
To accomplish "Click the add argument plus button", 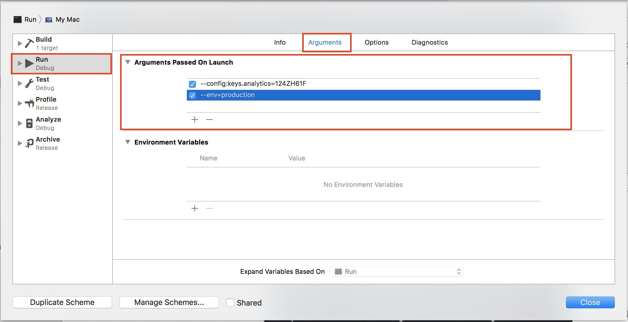I will pos(194,120).
